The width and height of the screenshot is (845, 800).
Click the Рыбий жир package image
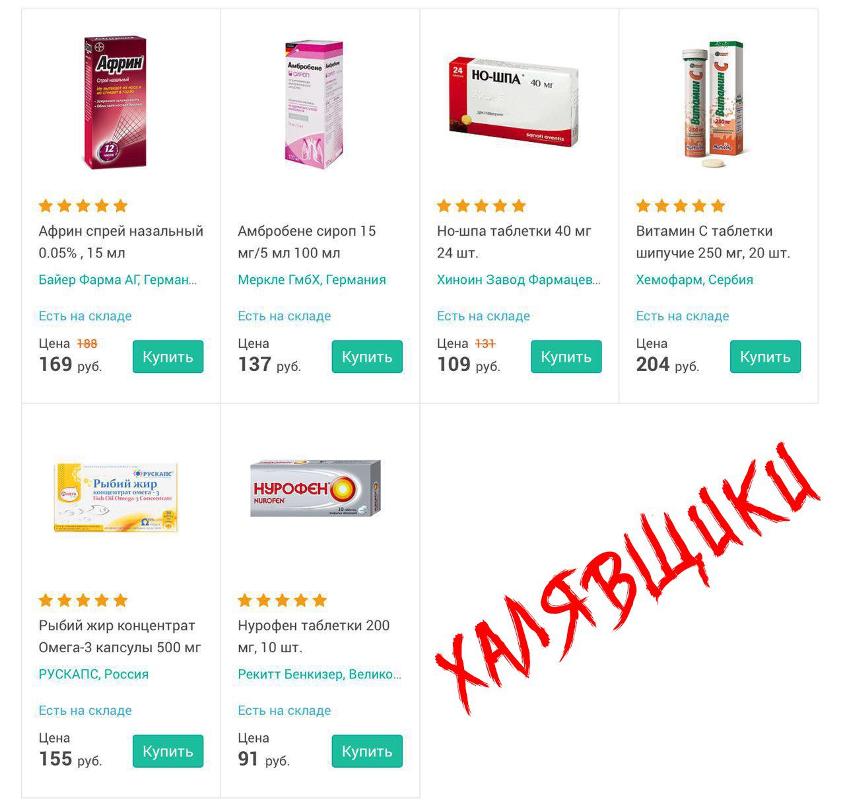click(x=116, y=498)
